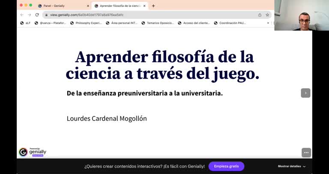This screenshot has width=329, height=174.
Task: Reload the current page
Action: click(37, 15)
